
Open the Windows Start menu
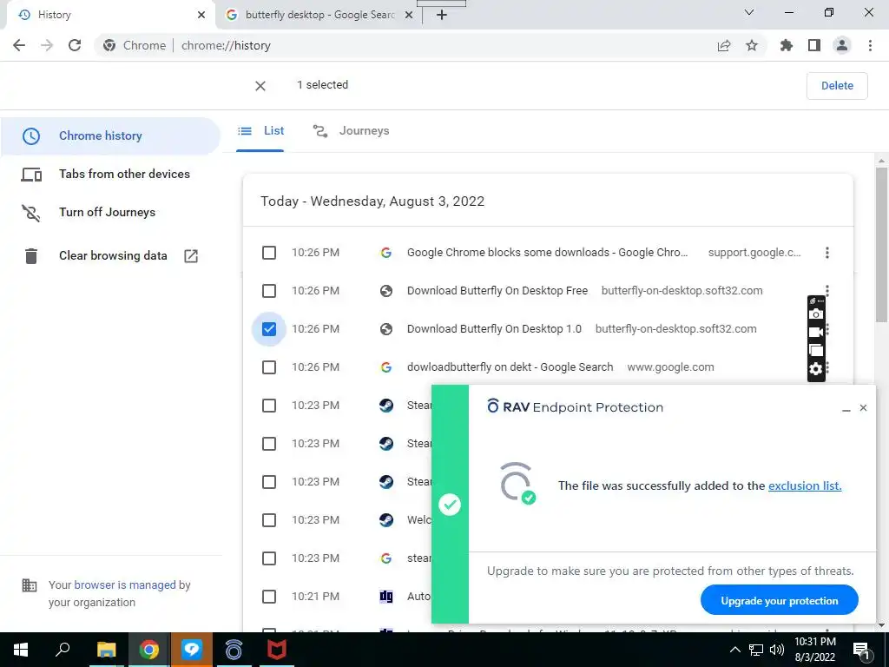pos(21,650)
